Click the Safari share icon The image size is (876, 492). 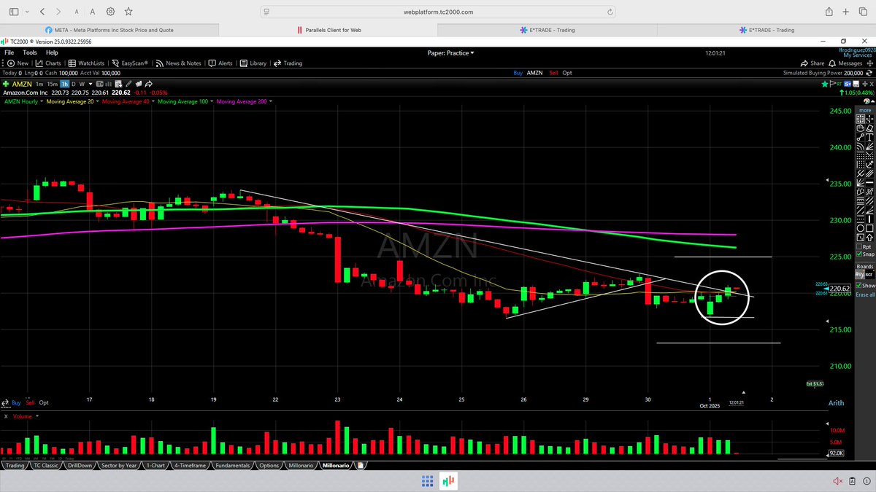click(829, 12)
